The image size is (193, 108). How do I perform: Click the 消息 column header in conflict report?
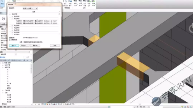point(34,12)
